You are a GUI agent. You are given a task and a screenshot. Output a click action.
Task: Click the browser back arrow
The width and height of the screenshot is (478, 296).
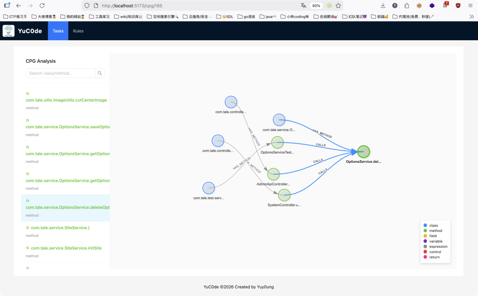(18, 6)
